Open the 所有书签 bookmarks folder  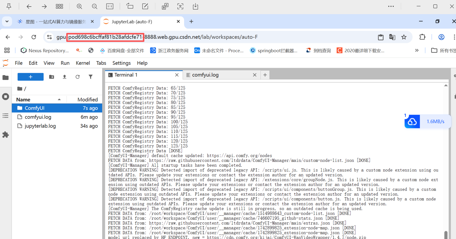[x=443, y=51]
